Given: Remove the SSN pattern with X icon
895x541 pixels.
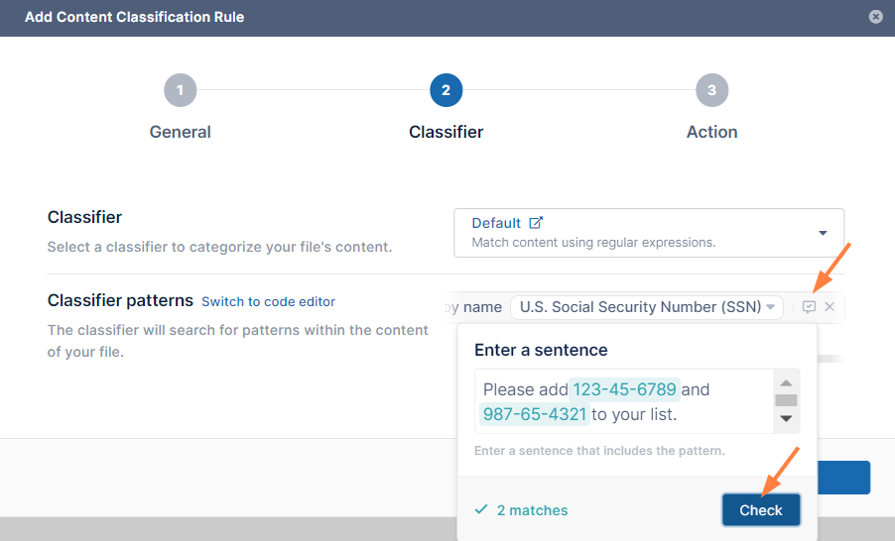Looking at the screenshot, I should coord(830,307).
